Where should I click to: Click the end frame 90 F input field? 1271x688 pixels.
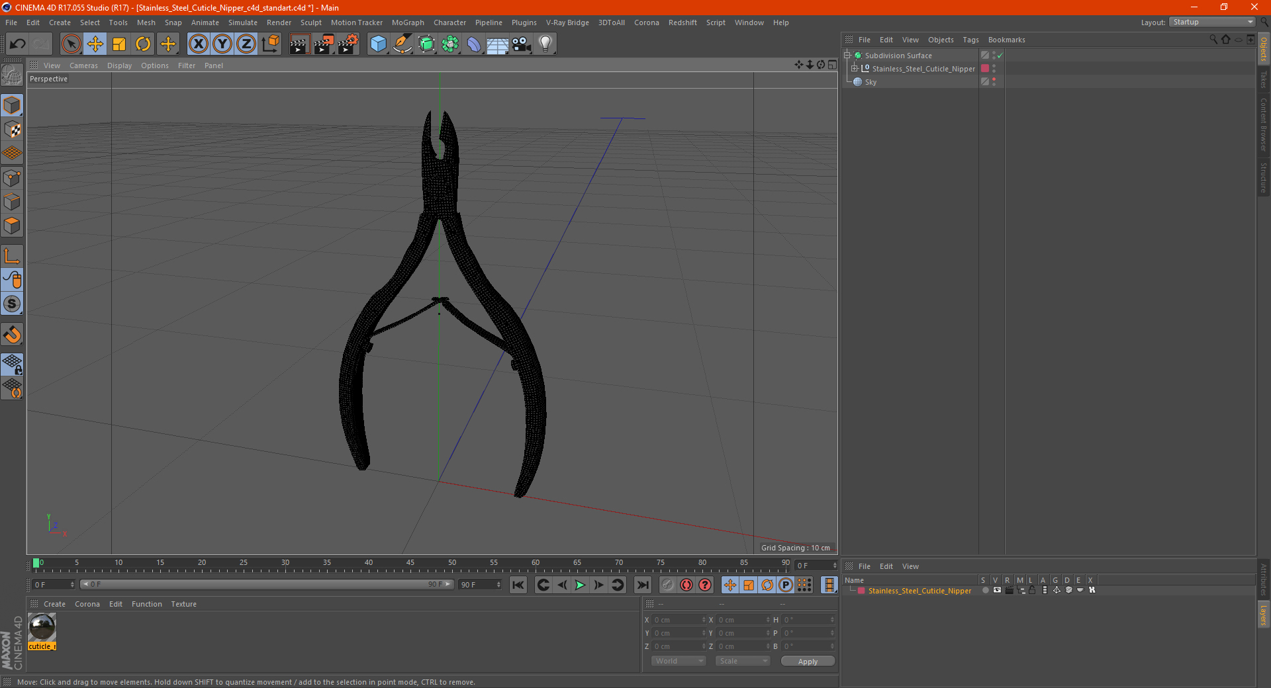coord(480,585)
